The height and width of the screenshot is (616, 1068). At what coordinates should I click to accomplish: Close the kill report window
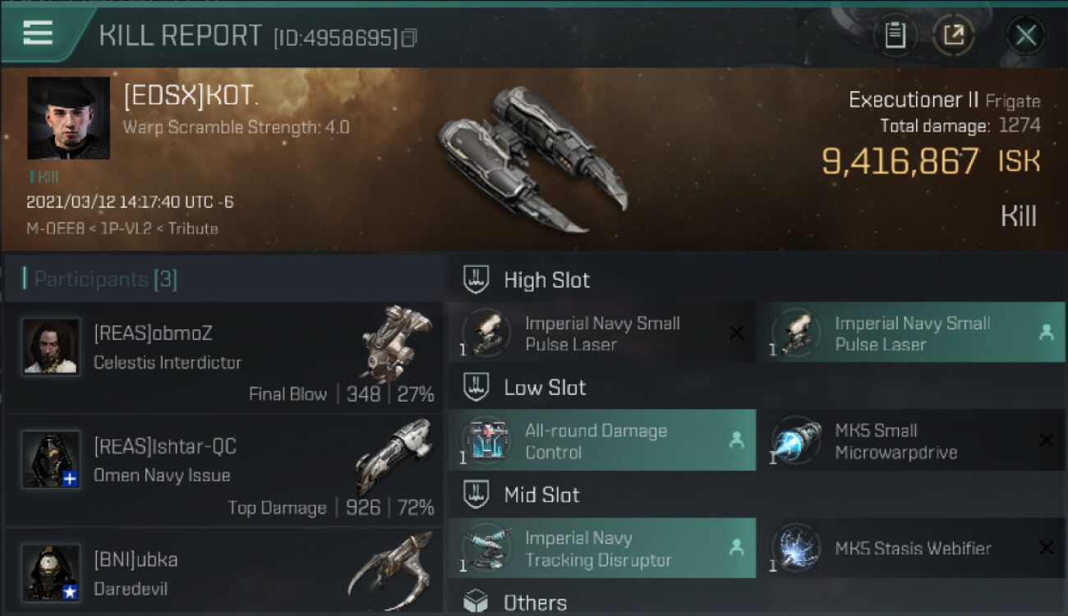tap(1025, 35)
